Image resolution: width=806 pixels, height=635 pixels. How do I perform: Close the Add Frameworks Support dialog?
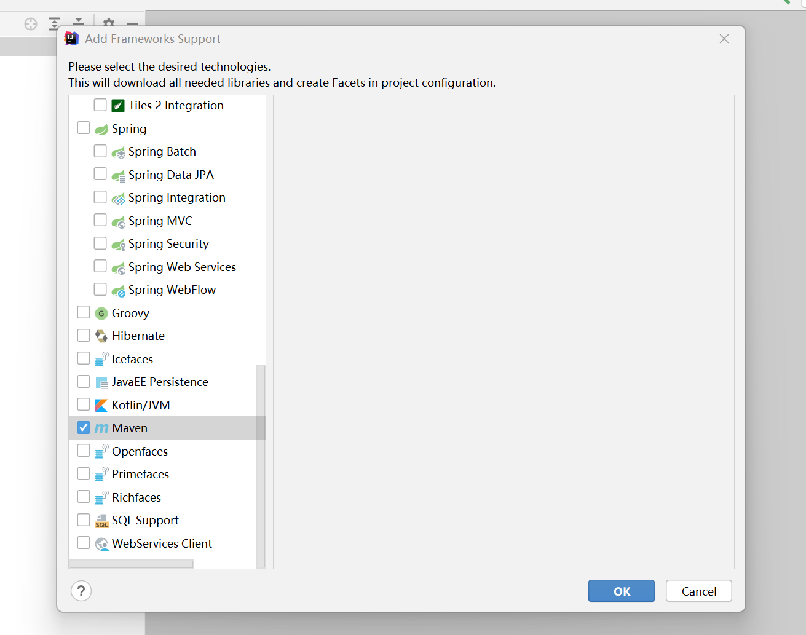[x=724, y=39]
